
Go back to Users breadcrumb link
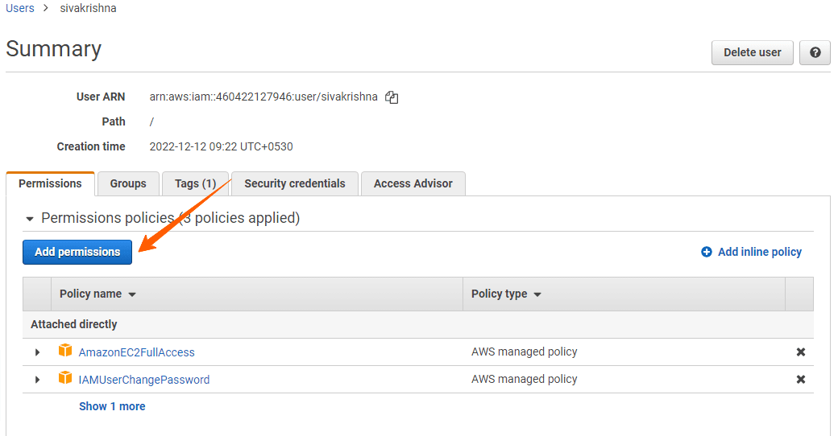(x=20, y=8)
